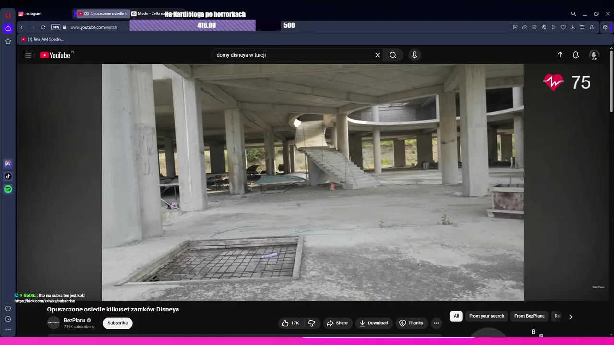Dislike the video
This screenshot has height=345, width=614.
tap(311, 323)
